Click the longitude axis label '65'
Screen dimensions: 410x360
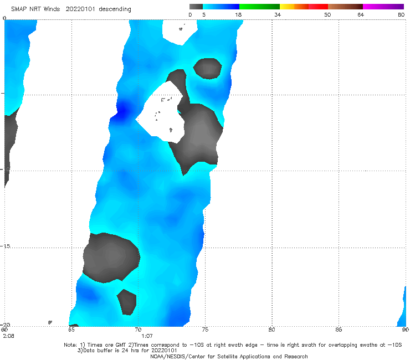pos(71,330)
